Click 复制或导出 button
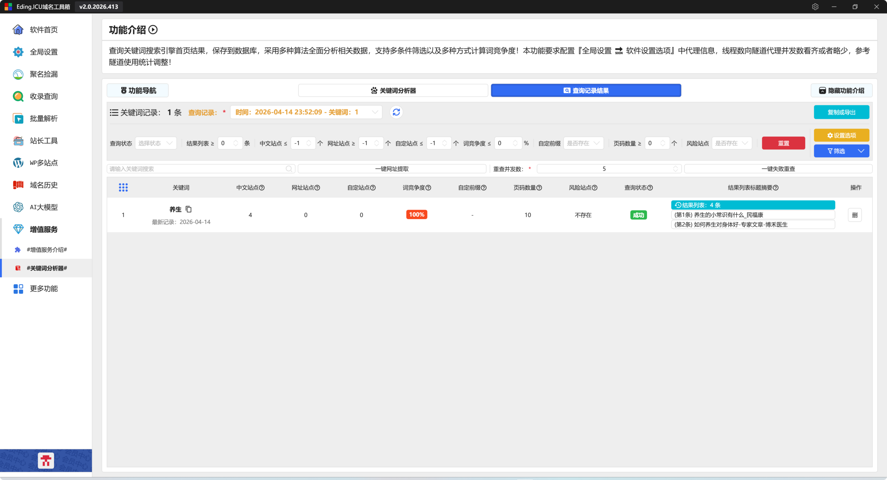Viewport: 887px width, 480px height. (x=841, y=112)
